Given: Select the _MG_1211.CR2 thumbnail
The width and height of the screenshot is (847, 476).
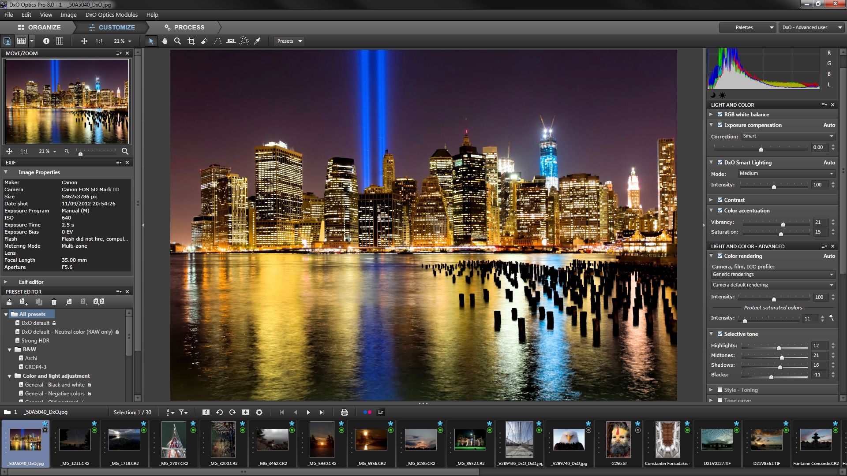Looking at the screenshot, I should click(x=75, y=443).
